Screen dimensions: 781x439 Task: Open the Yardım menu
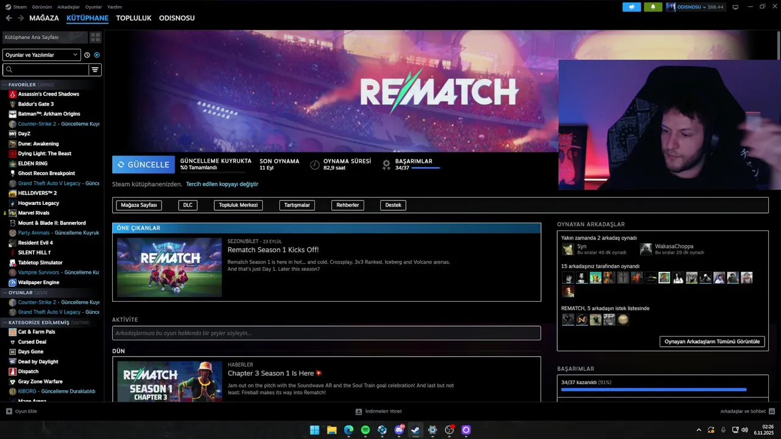[115, 7]
